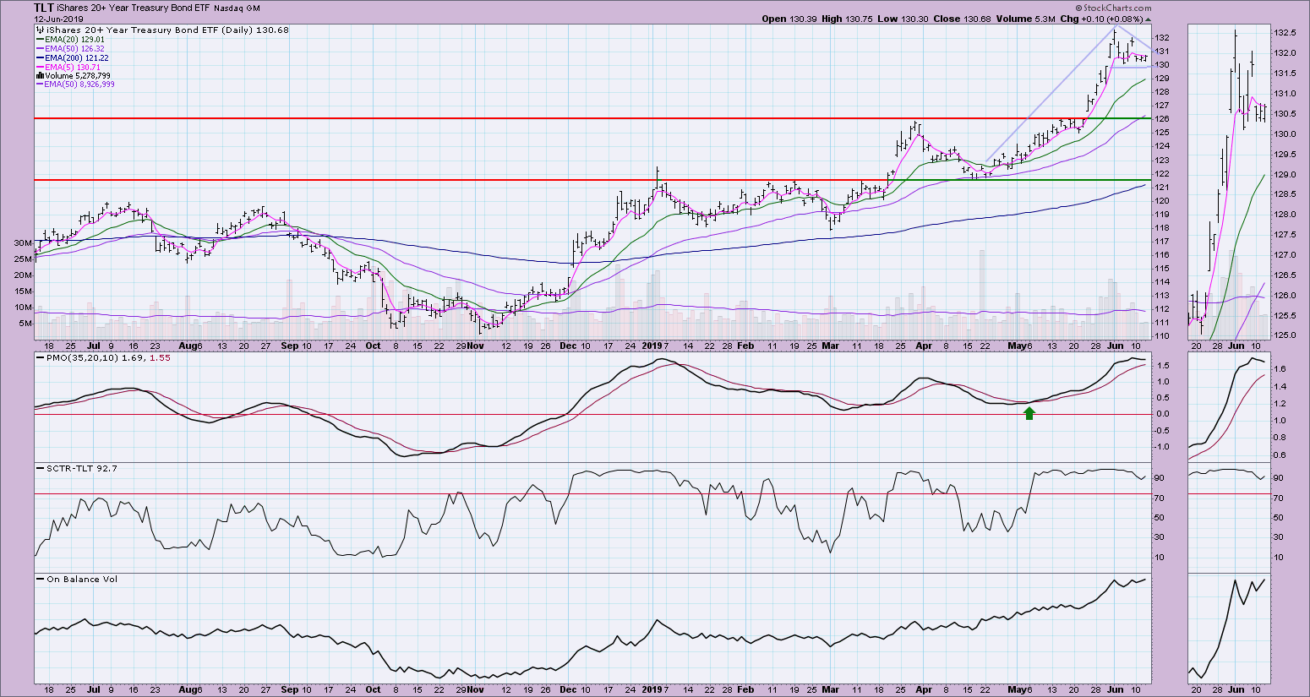Click the navy EMA(200) legend line swatch

click(x=40, y=57)
